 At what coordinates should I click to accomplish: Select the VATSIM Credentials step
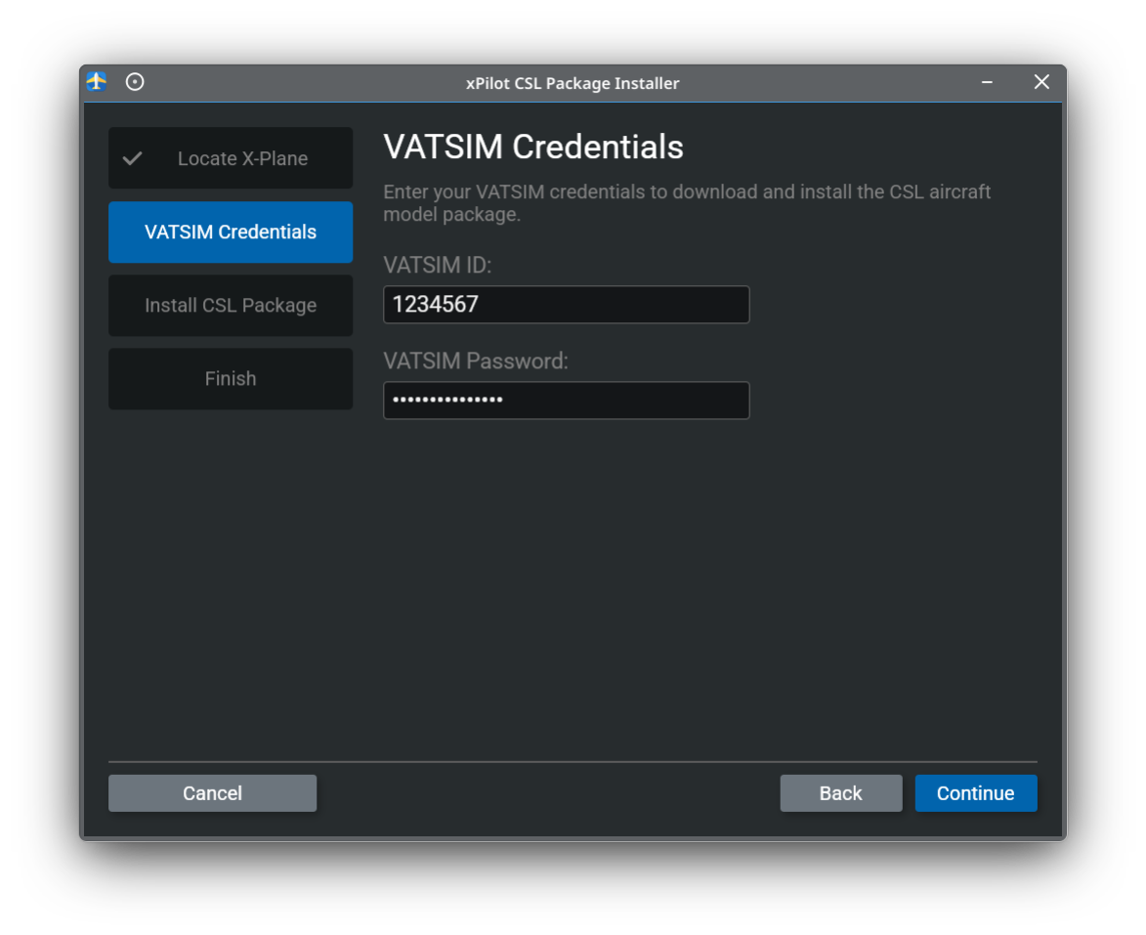click(231, 232)
